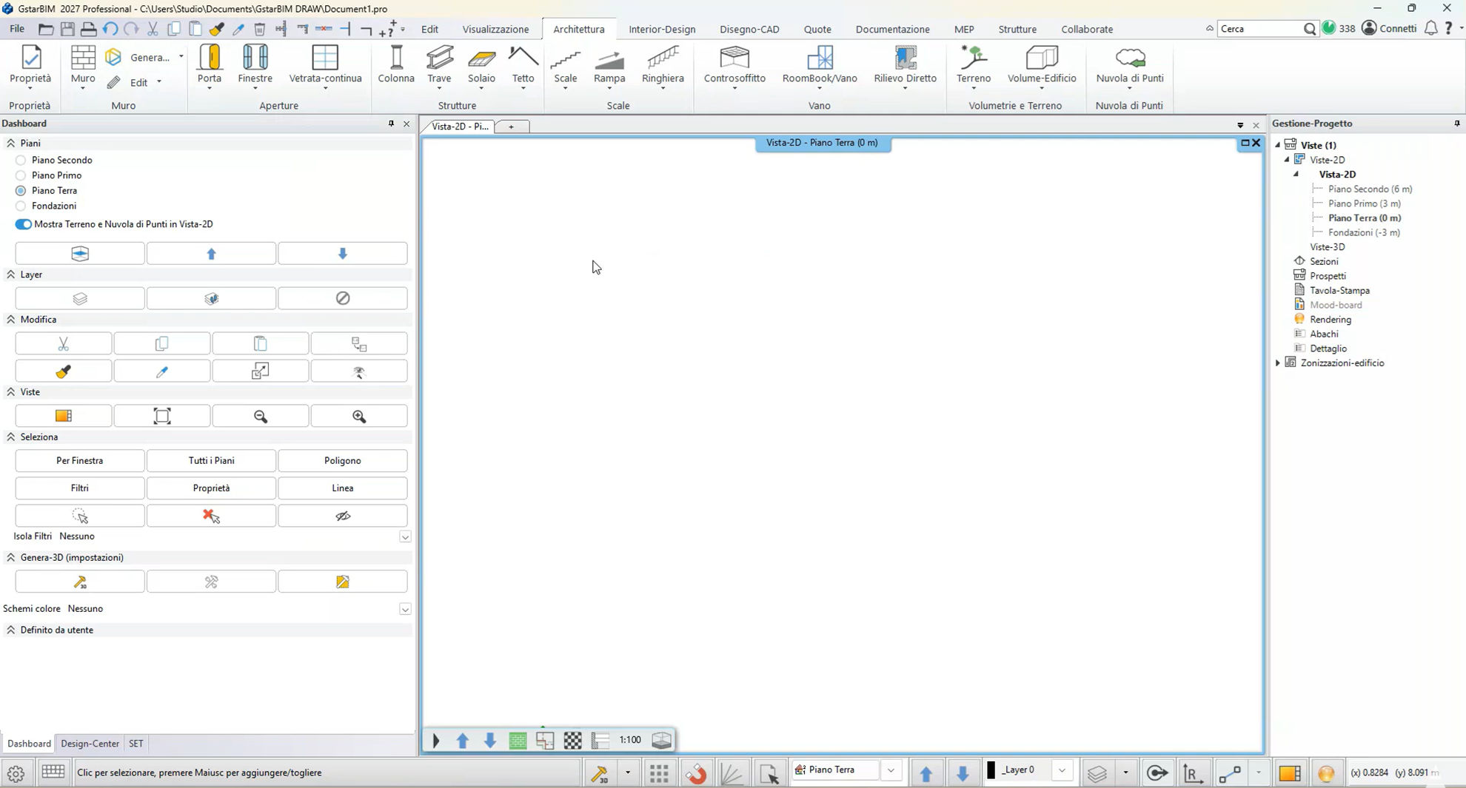Select the Ringhiera railing tool
This screenshot has height=788, width=1466.
tap(663, 64)
